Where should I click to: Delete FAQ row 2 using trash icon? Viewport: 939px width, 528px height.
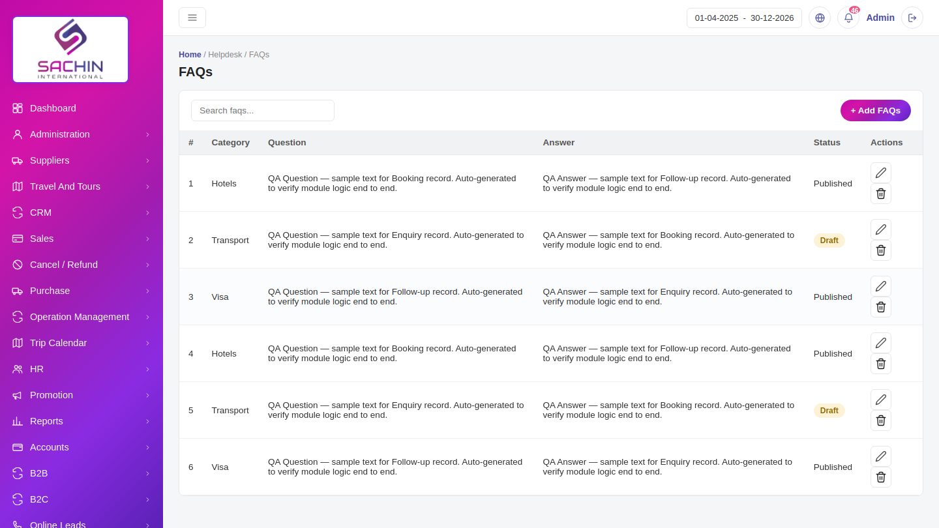(881, 250)
